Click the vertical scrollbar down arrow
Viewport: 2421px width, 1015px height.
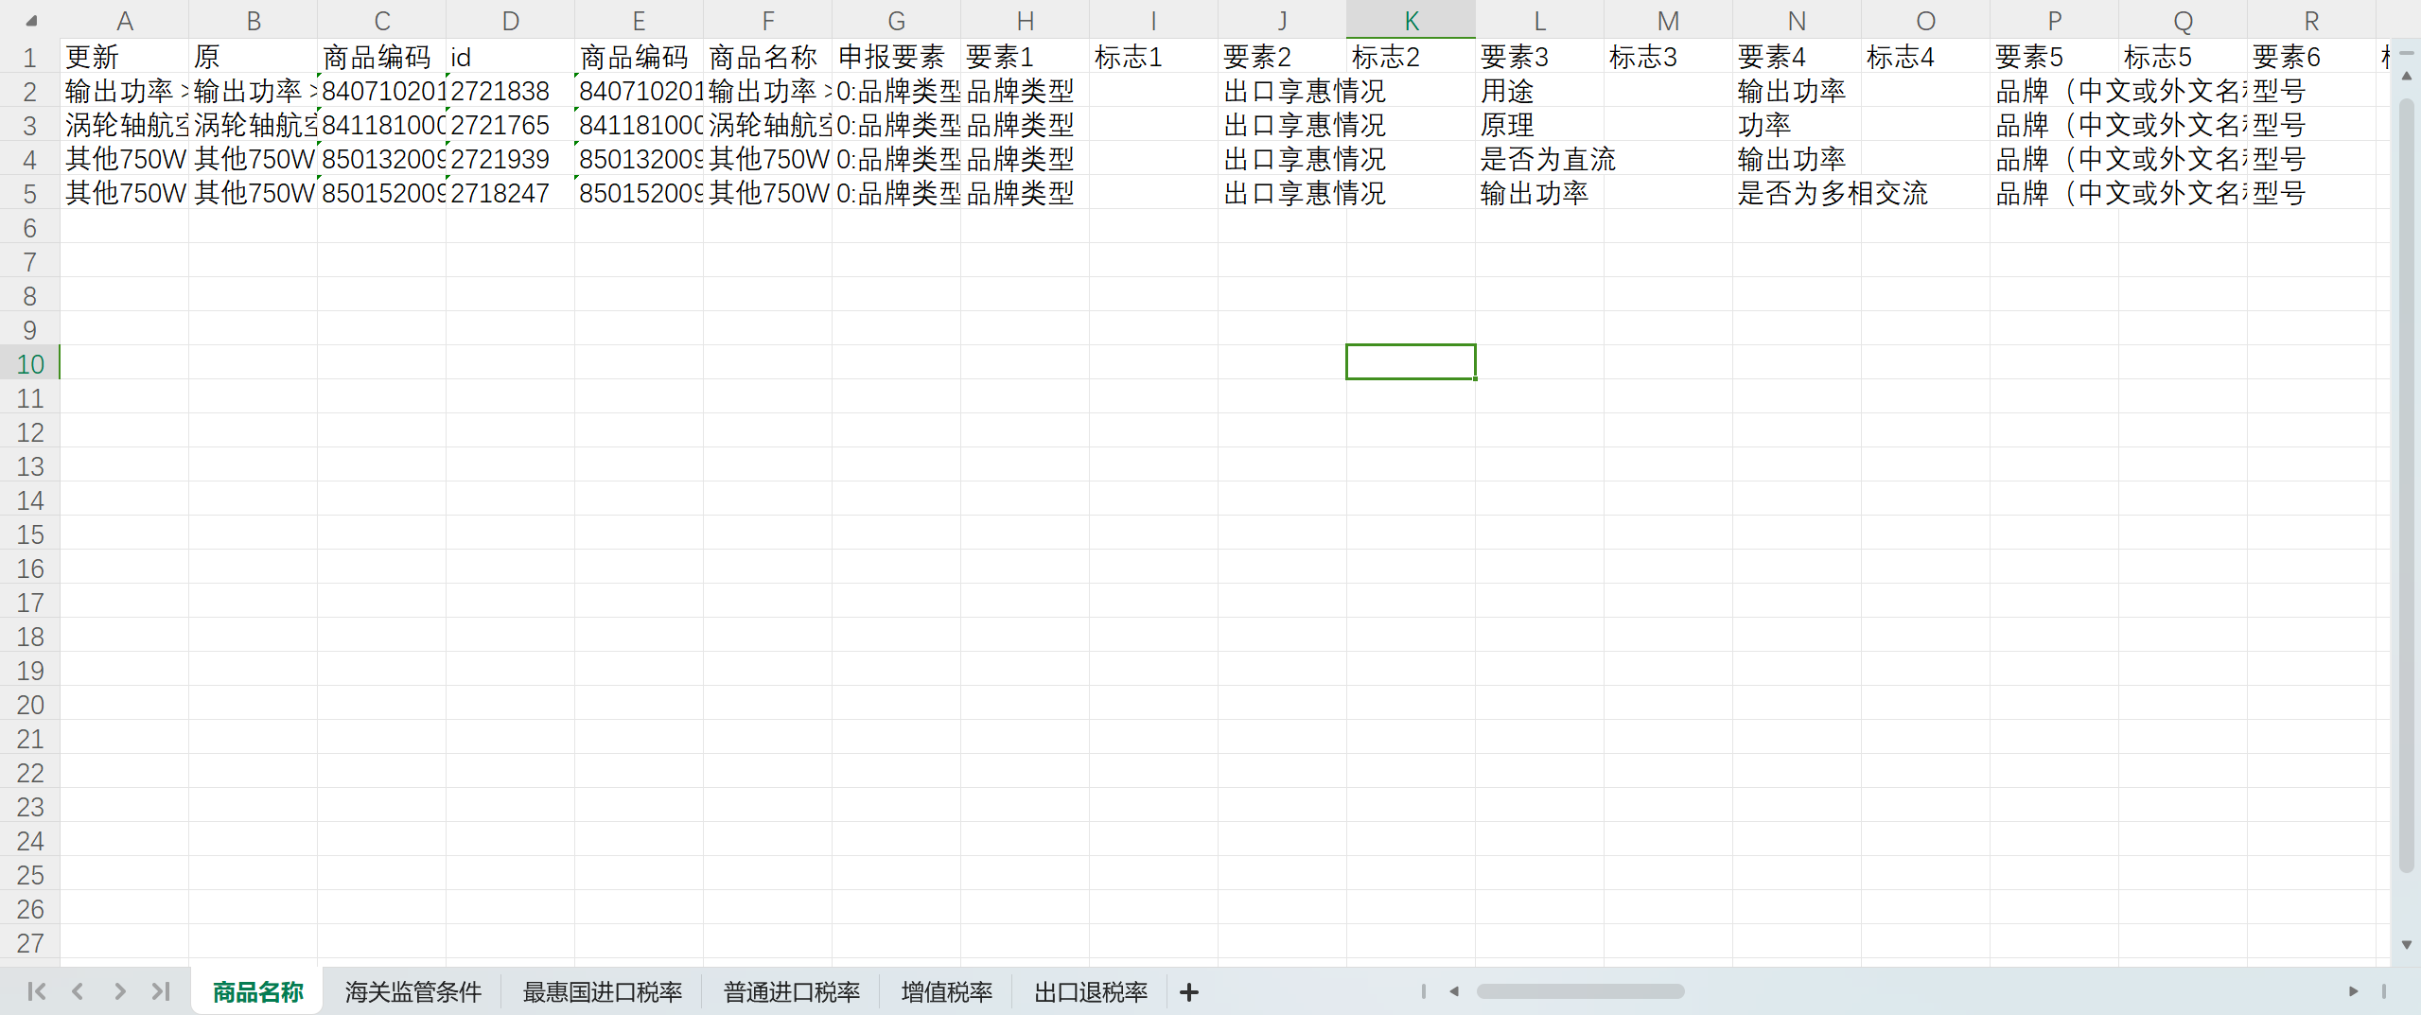[2407, 944]
